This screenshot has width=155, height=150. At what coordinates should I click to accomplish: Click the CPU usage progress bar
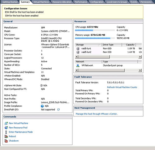pyautogui.click(x=95, y=30)
